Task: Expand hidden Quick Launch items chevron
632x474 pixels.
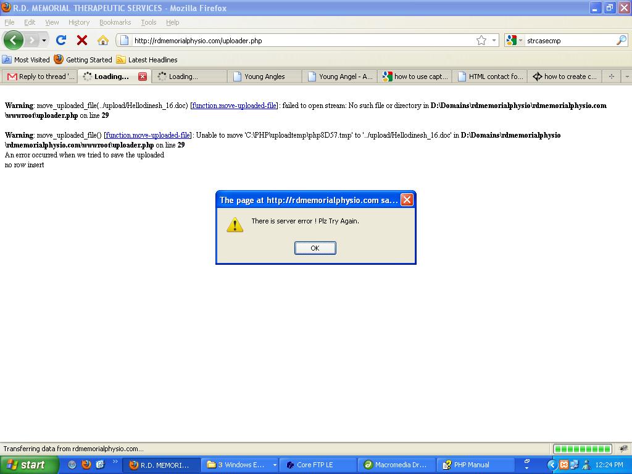Action: pos(115,462)
